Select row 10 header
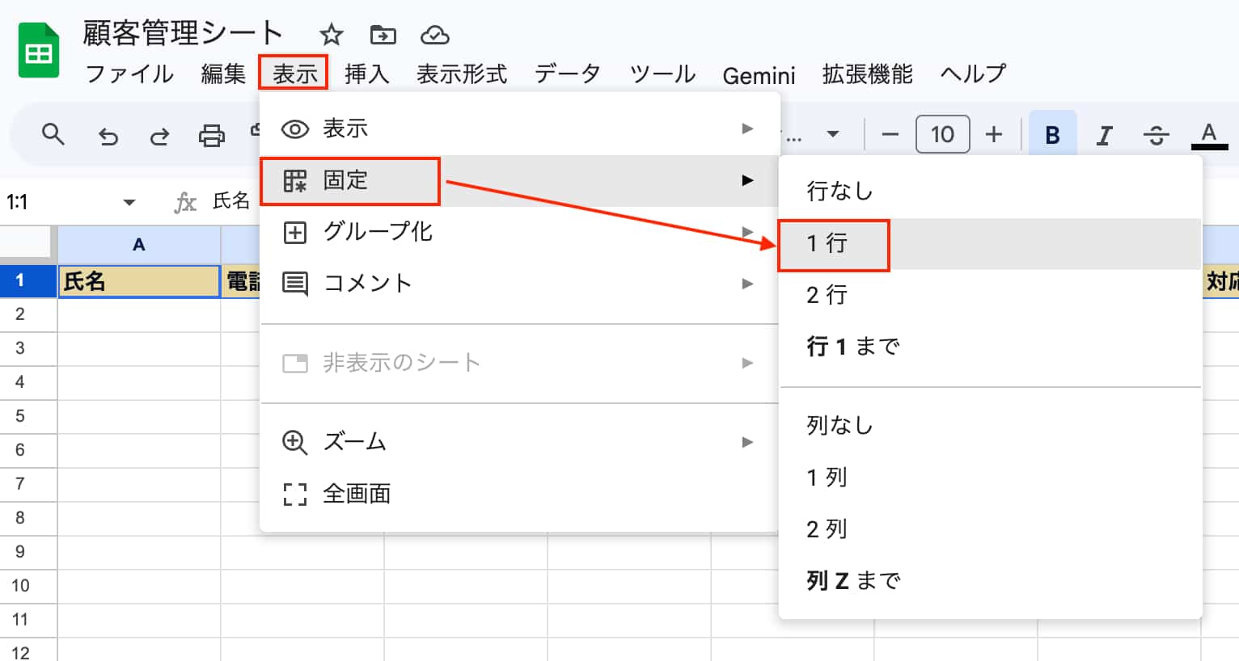1239x661 pixels. [28, 586]
